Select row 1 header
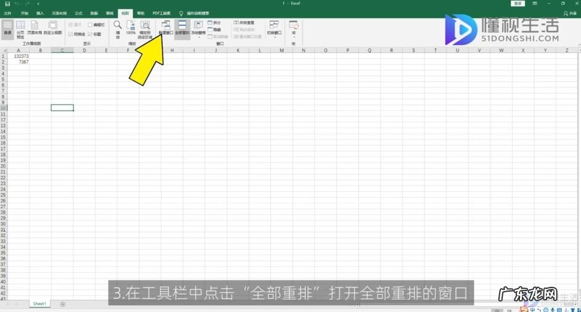The height and width of the screenshot is (312, 581). point(3,56)
